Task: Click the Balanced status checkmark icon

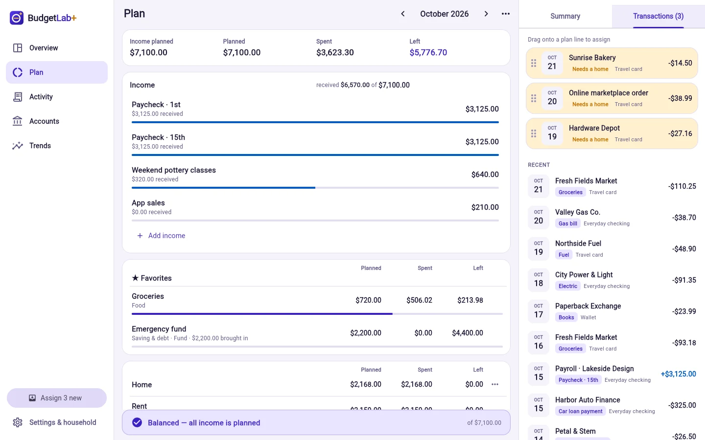Action: tap(137, 422)
